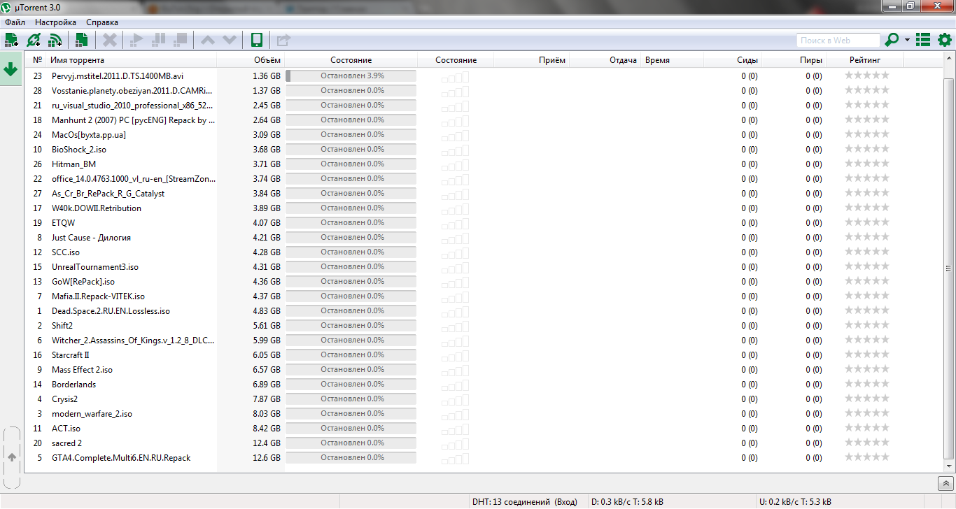Select the Witcher_2.Assassins_Of_Kings torrent
Viewport: 956px width, 509px height.
[133, 340]
